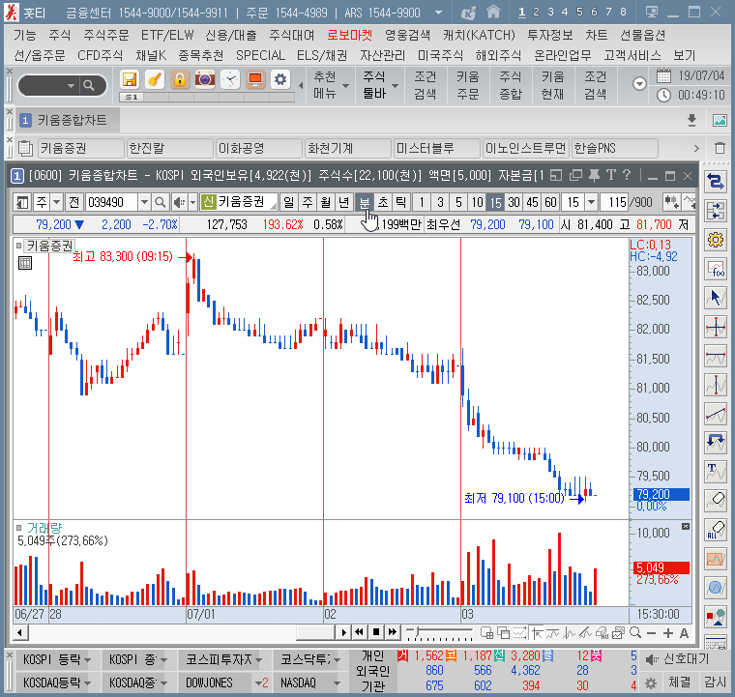
Task: Open the 로보마켓 menu
Action: [350, 35]
